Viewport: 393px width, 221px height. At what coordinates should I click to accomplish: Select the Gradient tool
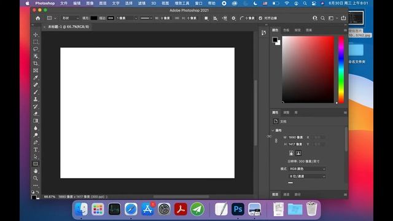(x=36, y=121)
